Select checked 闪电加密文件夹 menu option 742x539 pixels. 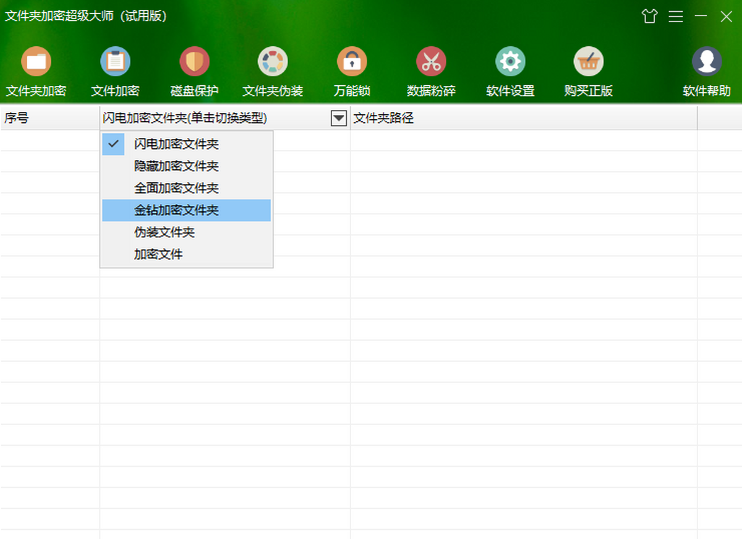tap(176, 145)
